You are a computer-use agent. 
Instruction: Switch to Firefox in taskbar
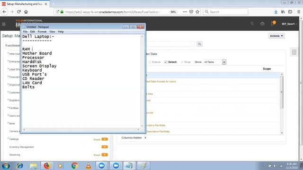[x=47, y=166]
